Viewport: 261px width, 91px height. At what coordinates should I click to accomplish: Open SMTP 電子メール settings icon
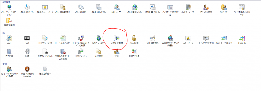point(152,7)
